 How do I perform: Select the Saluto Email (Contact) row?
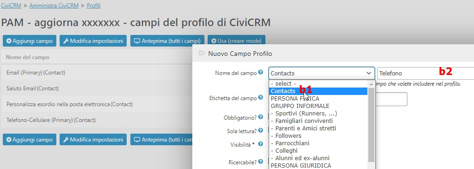[x=96, y=88]
